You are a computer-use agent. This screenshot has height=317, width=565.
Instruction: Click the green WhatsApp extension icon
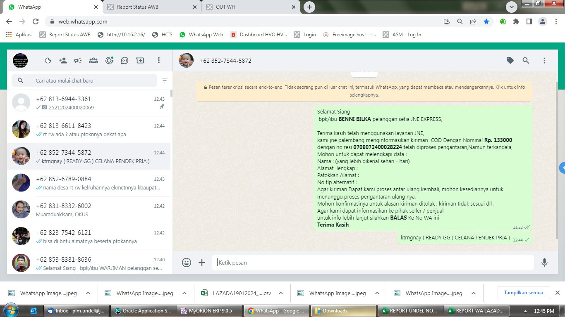[503, 21]
